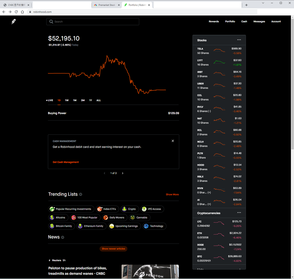294x279 pixels.
Task: Go to next card with right chevron
Action: click(122, 173)
